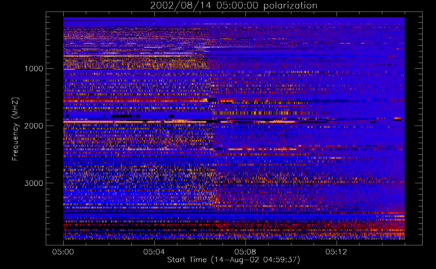Click the 05:08 time tick label
Image resolution: width=436 pixels, height=269 pixels.
(245, 252)
